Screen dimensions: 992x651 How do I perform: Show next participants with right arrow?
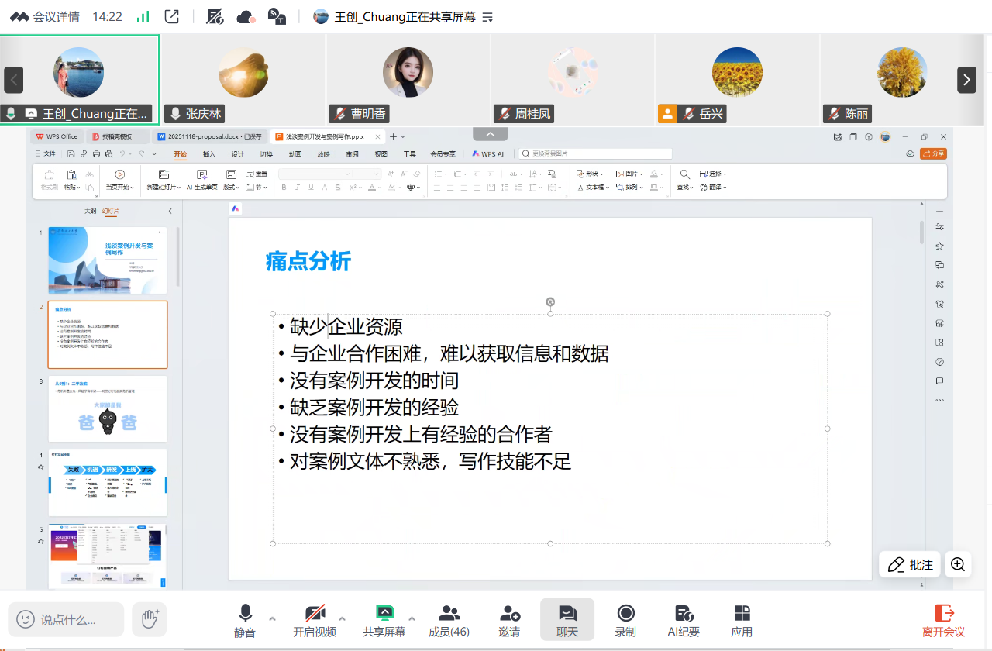[966, 80]
